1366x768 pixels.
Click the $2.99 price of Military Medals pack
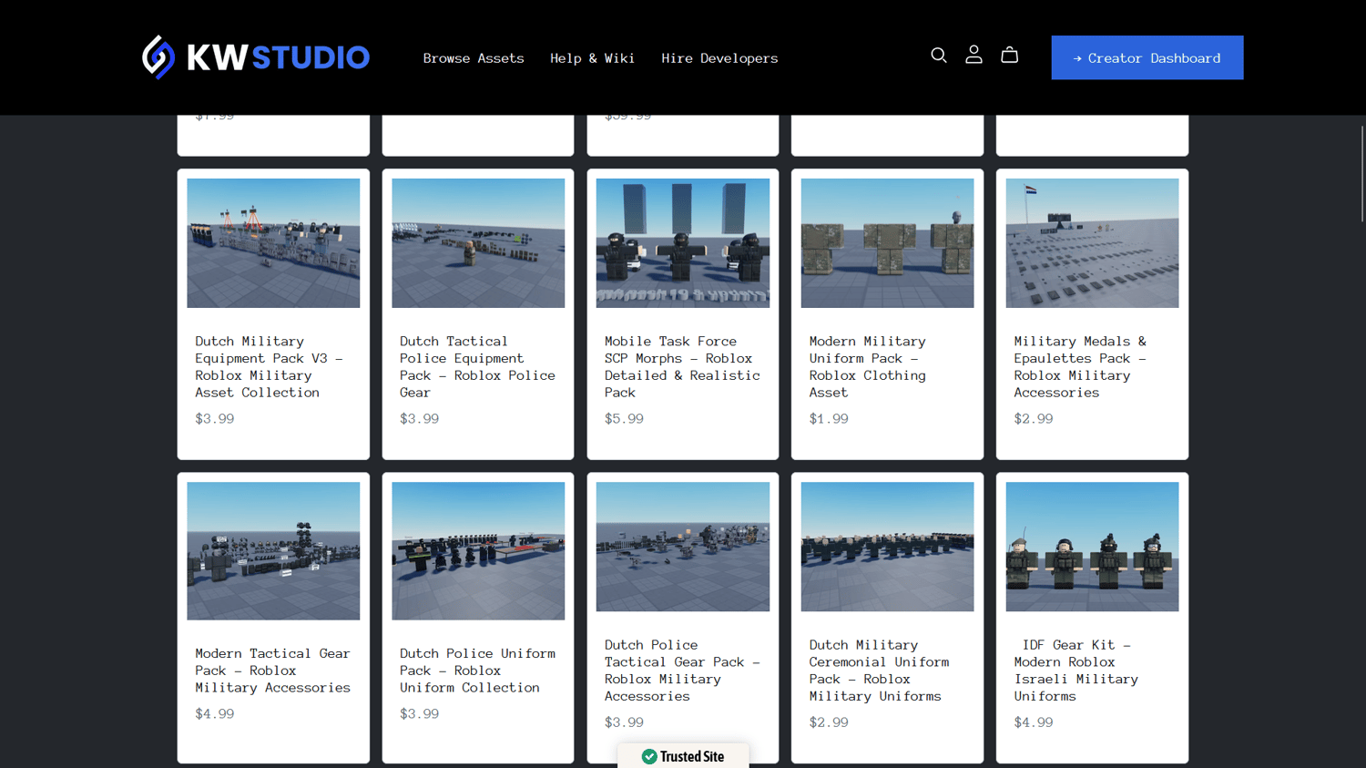tap(1034, 419)
